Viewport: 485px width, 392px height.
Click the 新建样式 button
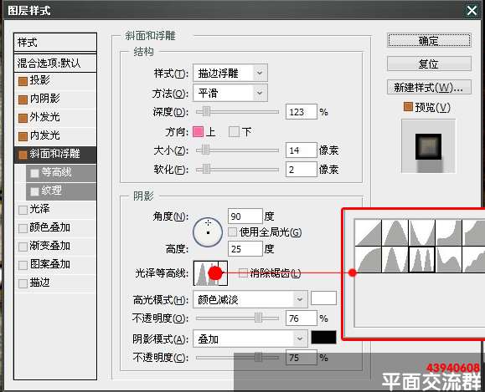click(429, 88)
